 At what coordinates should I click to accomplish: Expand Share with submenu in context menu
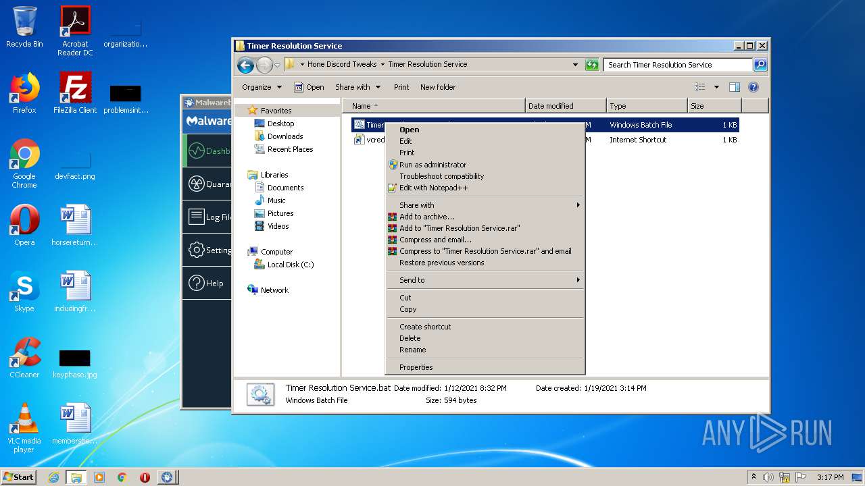click(x=485, y=205)
